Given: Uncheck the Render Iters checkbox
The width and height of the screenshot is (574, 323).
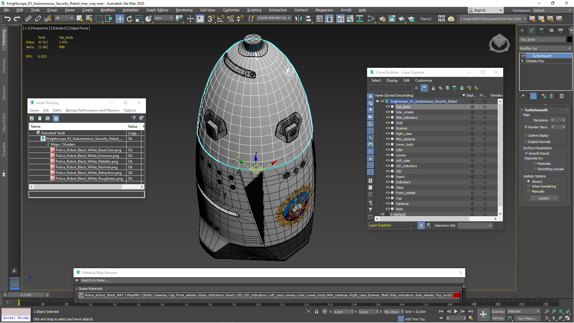Looking at the screenshot, I should coord(526,127).
